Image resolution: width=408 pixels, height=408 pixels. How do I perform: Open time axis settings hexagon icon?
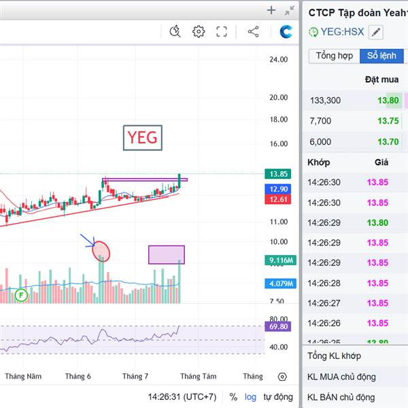(x=282, y=377)
